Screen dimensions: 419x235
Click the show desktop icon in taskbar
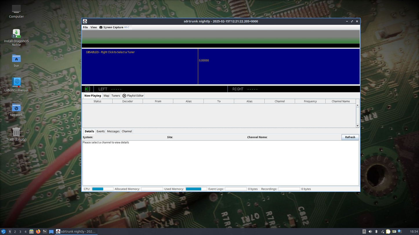tap(51, 232)
